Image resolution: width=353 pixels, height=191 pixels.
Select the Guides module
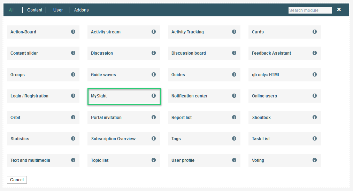(x=204, y=74)
